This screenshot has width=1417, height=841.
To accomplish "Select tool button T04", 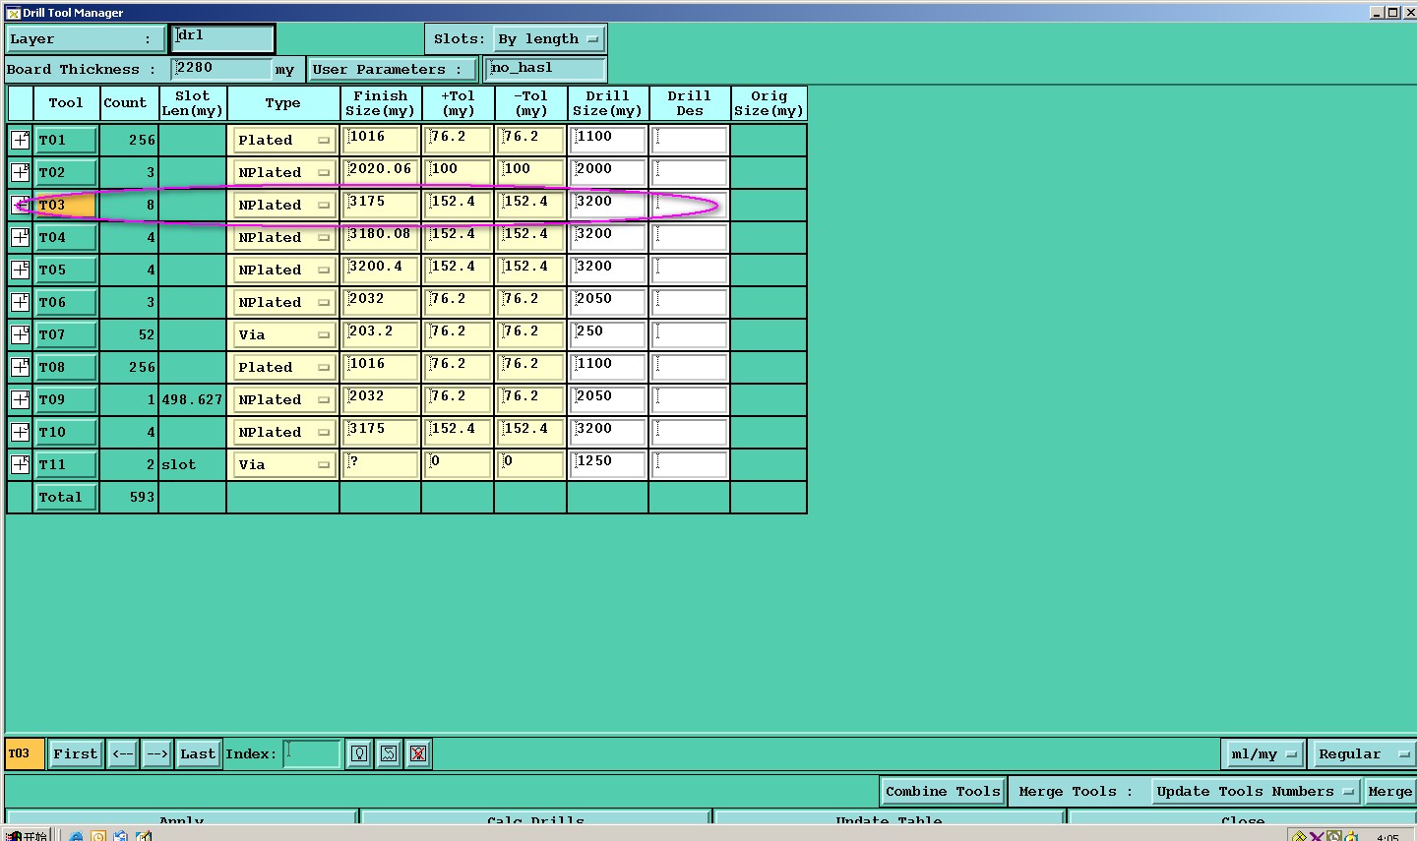I will pyautogui.click(x=66, y=237).
